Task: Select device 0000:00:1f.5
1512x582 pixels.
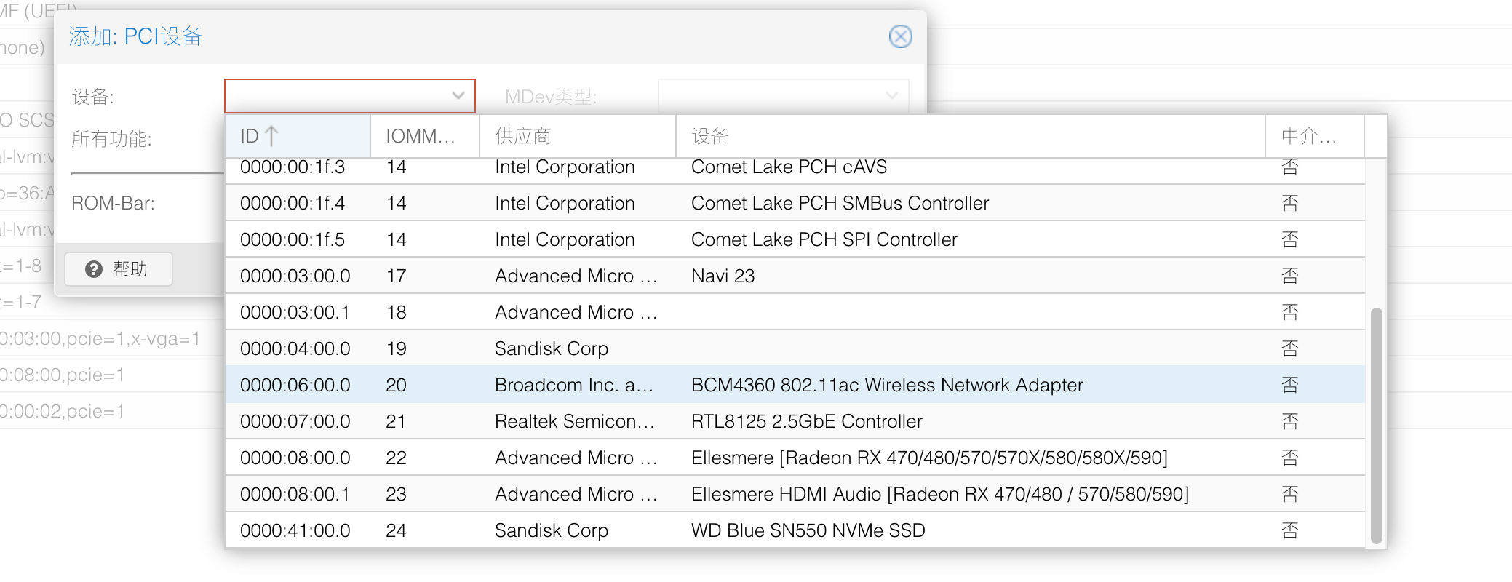Action: 795,239
